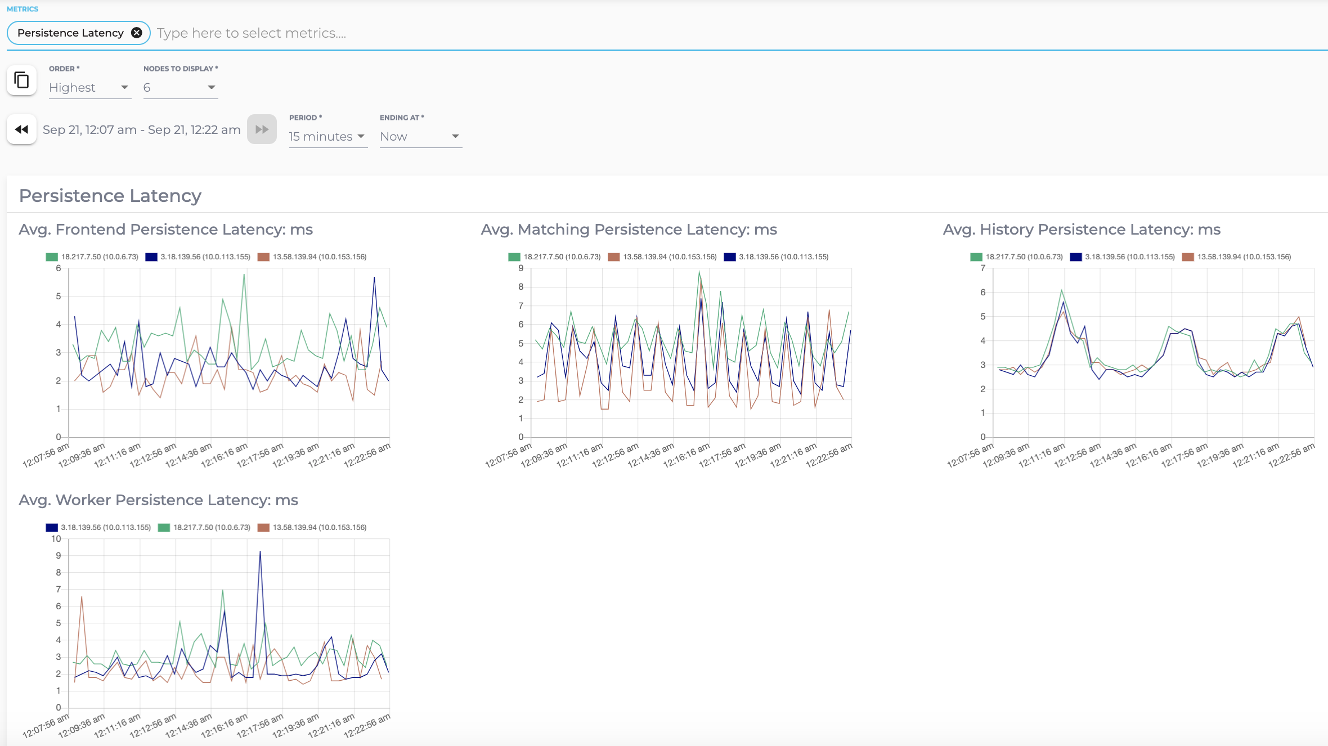Click the Persistence Latency chip label

[70, 33]
